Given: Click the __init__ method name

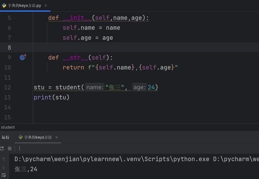Looking at the screenshot, I should pos(77,18).
